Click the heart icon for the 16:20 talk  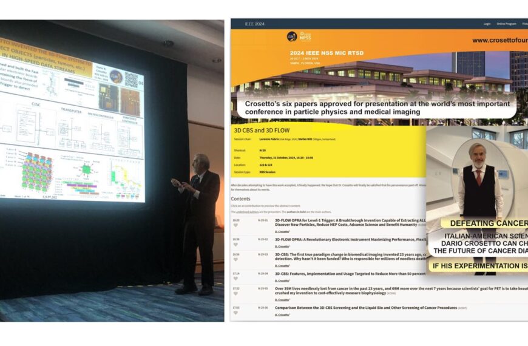pyautogui.click(x=235, y=225)
